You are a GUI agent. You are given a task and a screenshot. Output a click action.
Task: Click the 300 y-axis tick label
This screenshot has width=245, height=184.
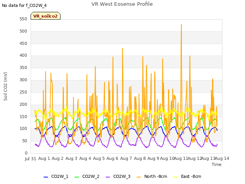(23, 80)
